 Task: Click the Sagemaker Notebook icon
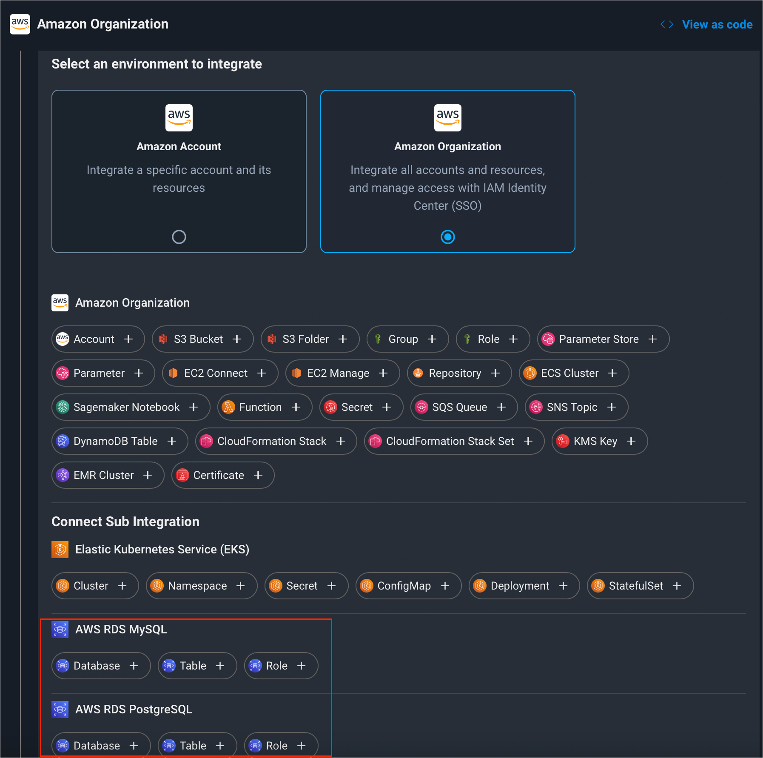63,407
